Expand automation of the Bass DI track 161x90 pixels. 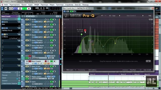[x=22, y=71]
